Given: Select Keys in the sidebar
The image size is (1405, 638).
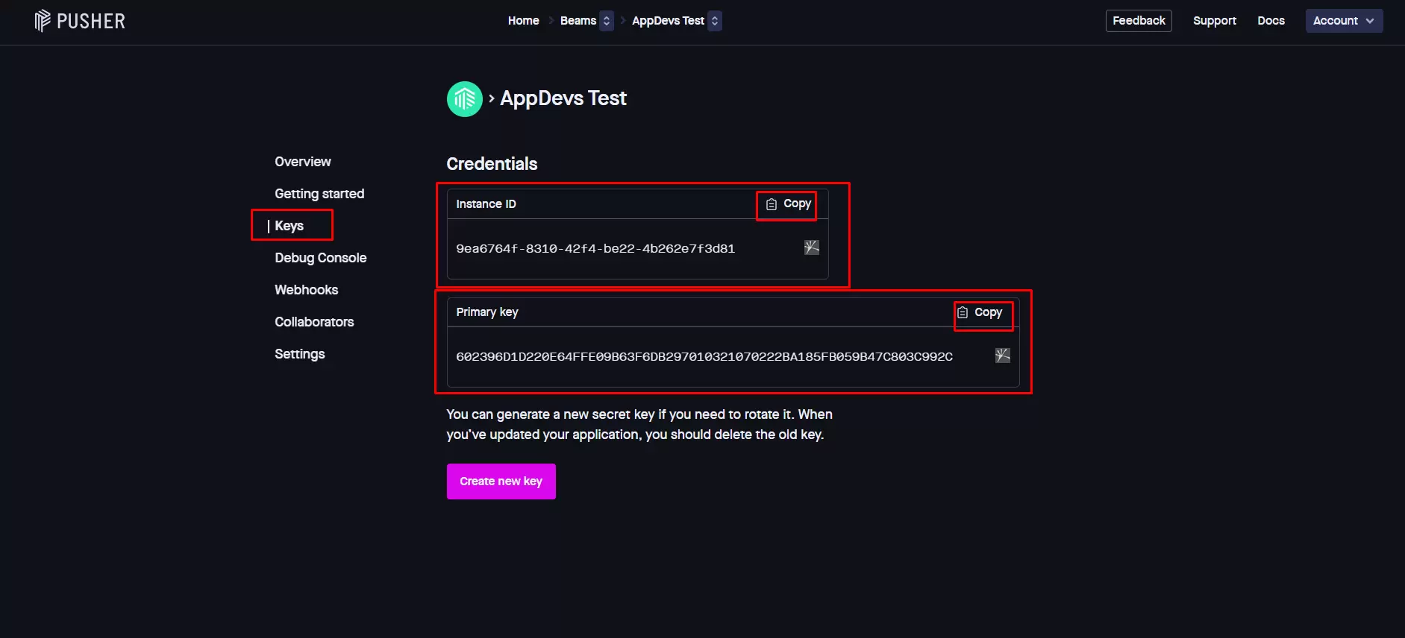Looking at the screenshot, I should (289, 226).
